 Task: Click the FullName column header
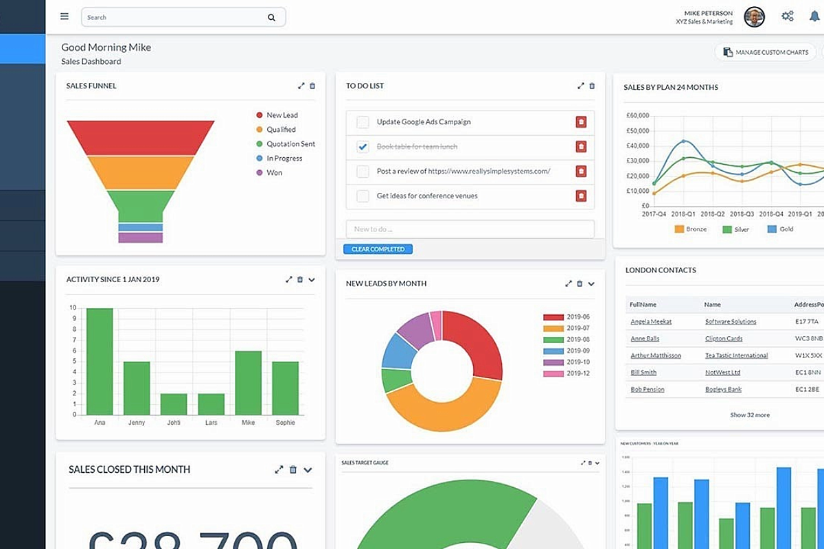tap(643, 305)
